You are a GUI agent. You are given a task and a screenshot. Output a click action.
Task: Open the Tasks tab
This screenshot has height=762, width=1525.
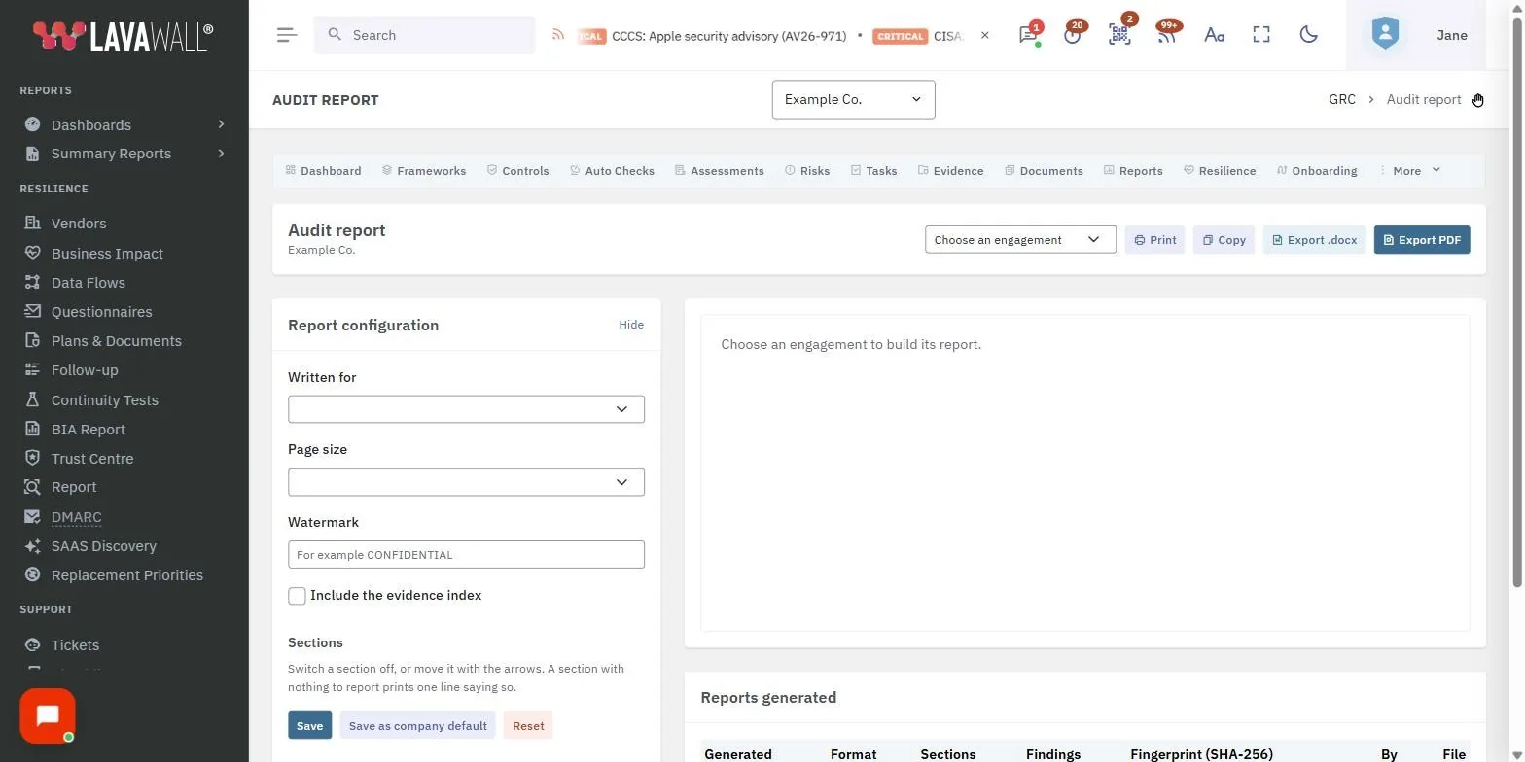(x=873, y=170)
